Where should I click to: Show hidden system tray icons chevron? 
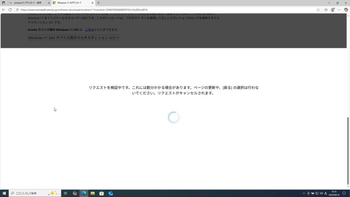(x=304, y=193)
